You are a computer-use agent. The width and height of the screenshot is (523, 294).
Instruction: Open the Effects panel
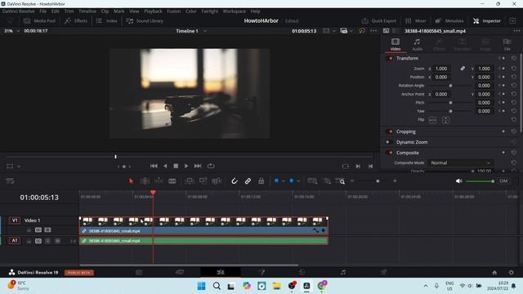pyautogui.click(x=76, y=20)
